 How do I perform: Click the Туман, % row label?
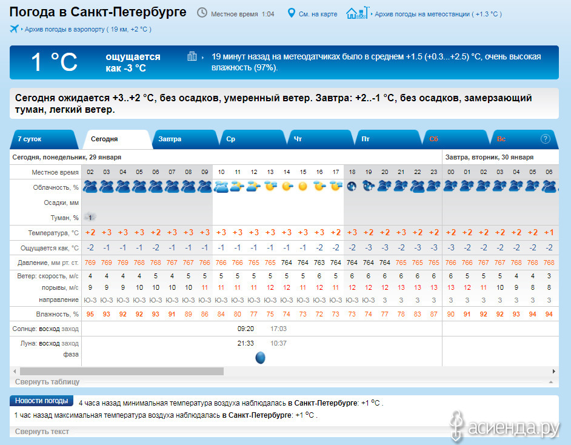64,218
